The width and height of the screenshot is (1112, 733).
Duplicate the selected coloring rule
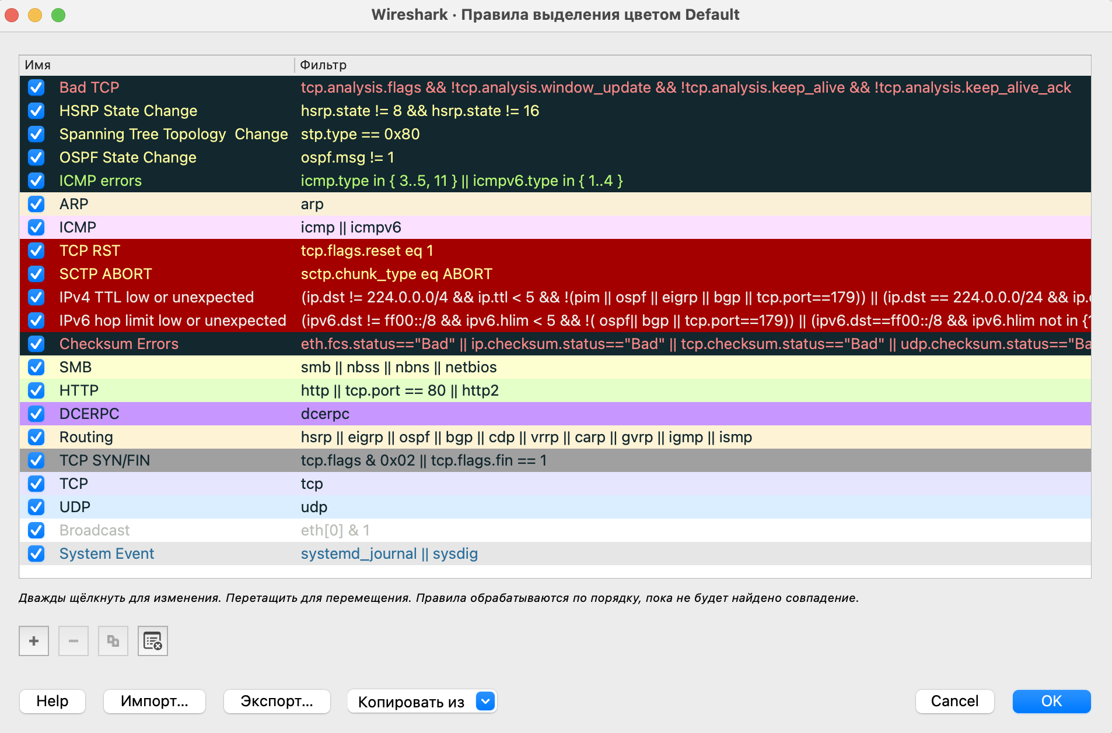113,640
